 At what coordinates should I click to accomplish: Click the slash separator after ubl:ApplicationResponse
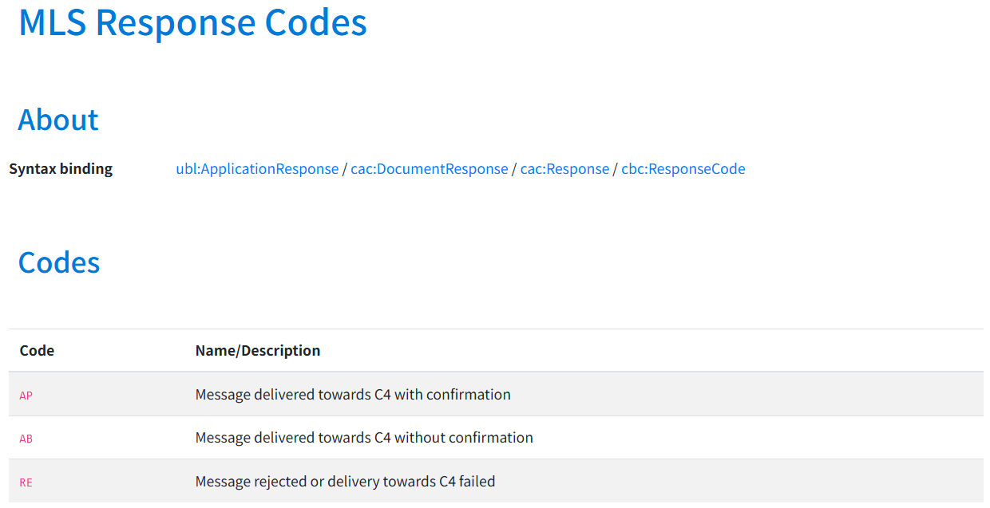coord(345,169)
